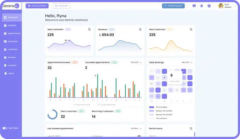The height and width of the screenshot is (139, 240).
Task: Select day 1 in Daily Bookings calendar
Action: pos(152,71)
